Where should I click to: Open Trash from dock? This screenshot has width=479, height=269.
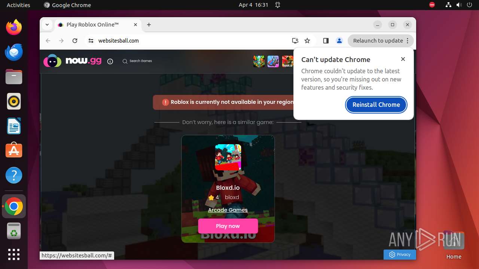14,231
